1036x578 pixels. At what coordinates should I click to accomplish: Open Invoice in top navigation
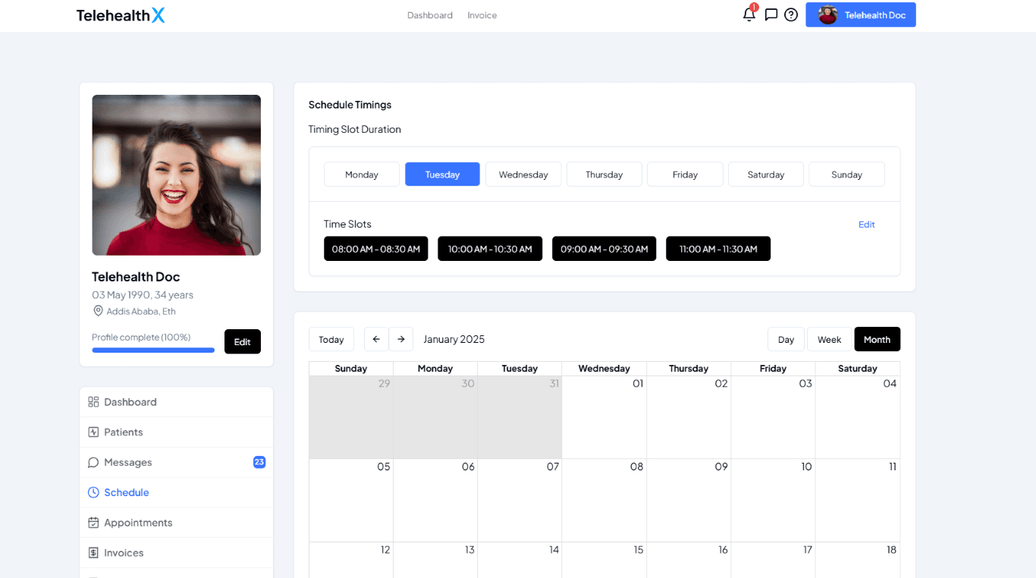click(x=482, y=15)
